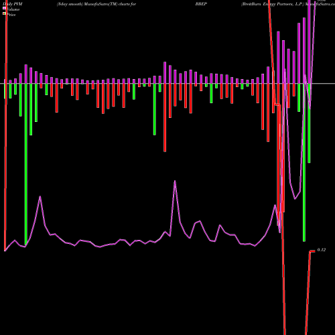The height and width of the screenshot is (335, 335).
Task: Click the magenta Volume legend swatch
Action: point(4,8)
